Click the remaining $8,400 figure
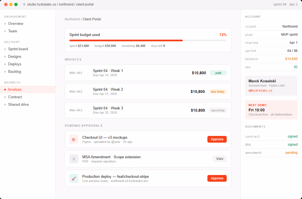This screenshot has height=199, width=302. coord(133,46)
